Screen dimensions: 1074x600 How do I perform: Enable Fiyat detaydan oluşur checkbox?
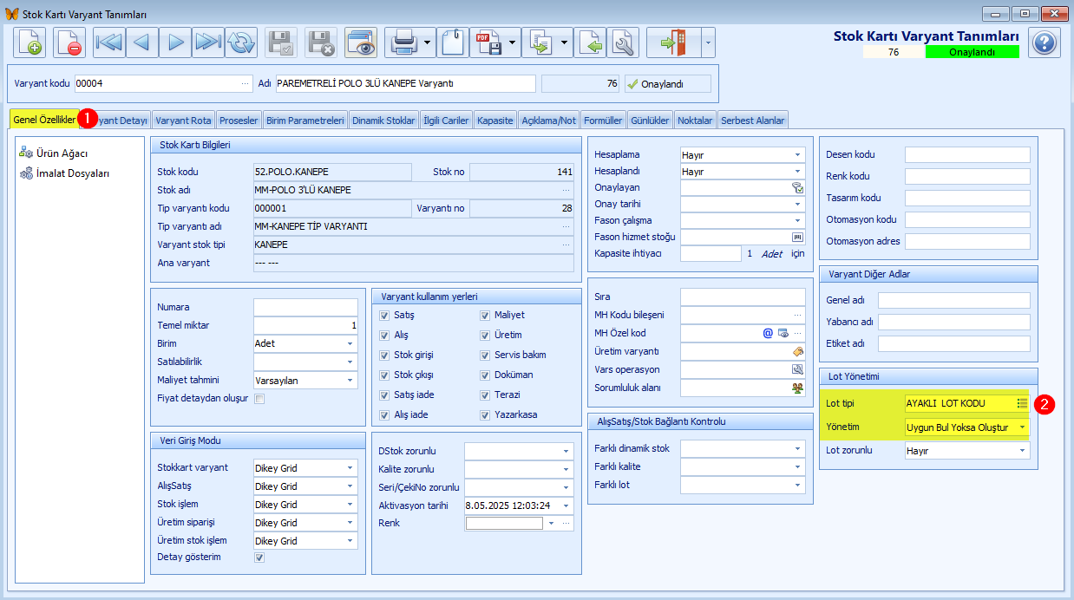259,399
